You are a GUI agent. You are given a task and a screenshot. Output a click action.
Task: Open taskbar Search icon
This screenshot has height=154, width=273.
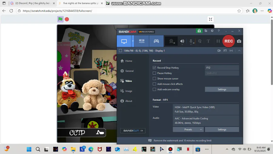[x=38, y=149]
